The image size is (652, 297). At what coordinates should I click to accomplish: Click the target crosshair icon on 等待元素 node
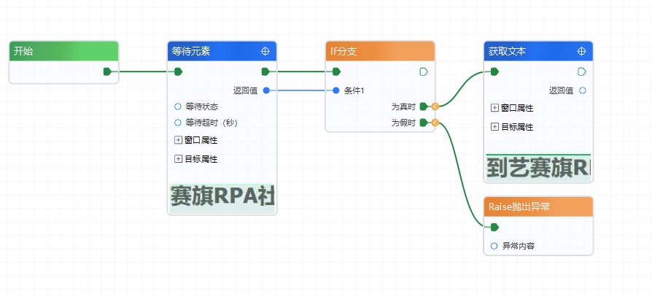(265, 52)
